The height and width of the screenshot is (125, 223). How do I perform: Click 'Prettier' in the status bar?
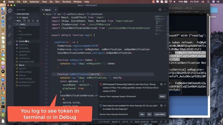pyautogui.click(x=154, y=122)
